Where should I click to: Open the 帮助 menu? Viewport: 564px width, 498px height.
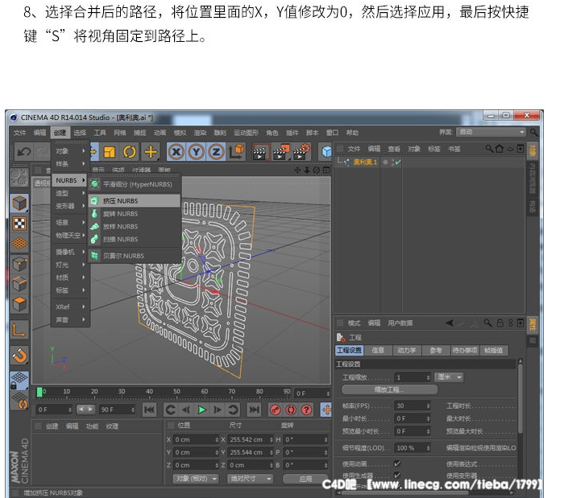pyautogui.click(x=353, y=133)
